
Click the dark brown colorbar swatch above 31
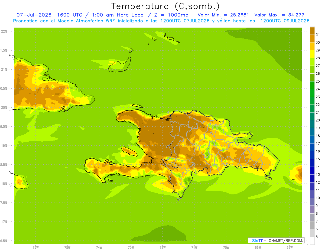(312, 31)
